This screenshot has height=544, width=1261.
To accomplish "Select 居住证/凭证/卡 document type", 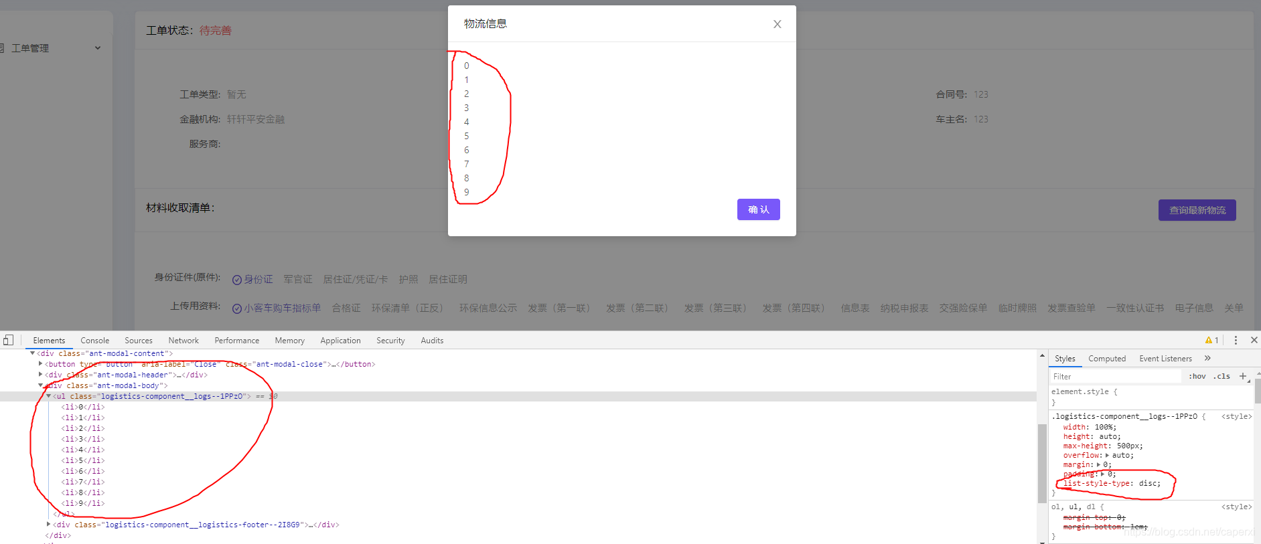I will click(x=356, y=280).
